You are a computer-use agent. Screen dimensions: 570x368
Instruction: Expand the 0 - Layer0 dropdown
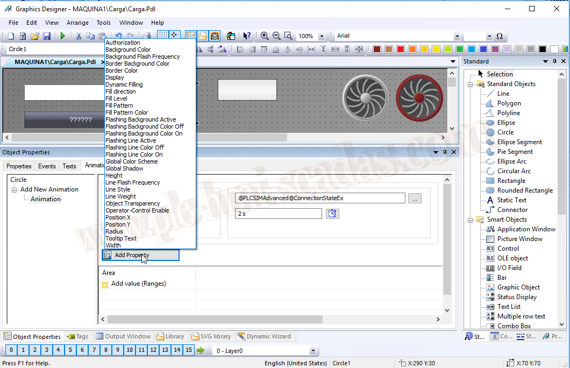pos(313,351)
